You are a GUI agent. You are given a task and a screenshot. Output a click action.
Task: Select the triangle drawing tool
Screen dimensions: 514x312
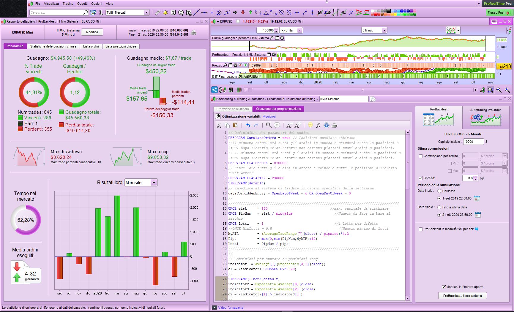(266, 12)
